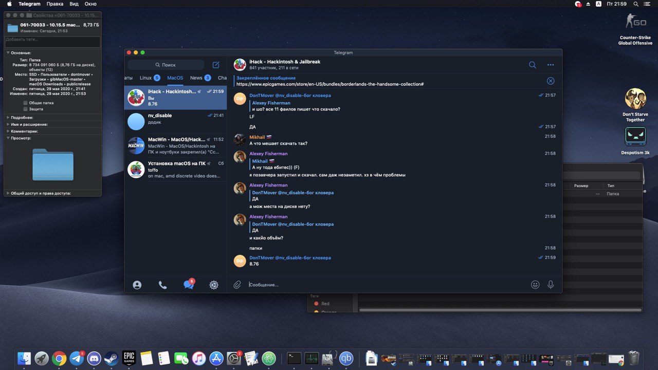Switch to the Linux chat folder tab
658x370 pixels.
[x=150, y=78]
